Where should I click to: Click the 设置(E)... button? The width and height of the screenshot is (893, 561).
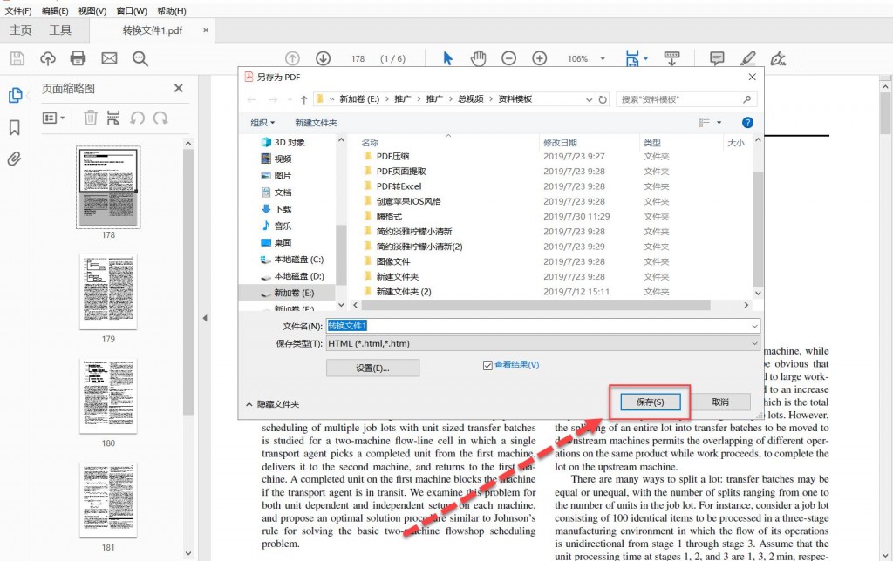pos(373,368)
